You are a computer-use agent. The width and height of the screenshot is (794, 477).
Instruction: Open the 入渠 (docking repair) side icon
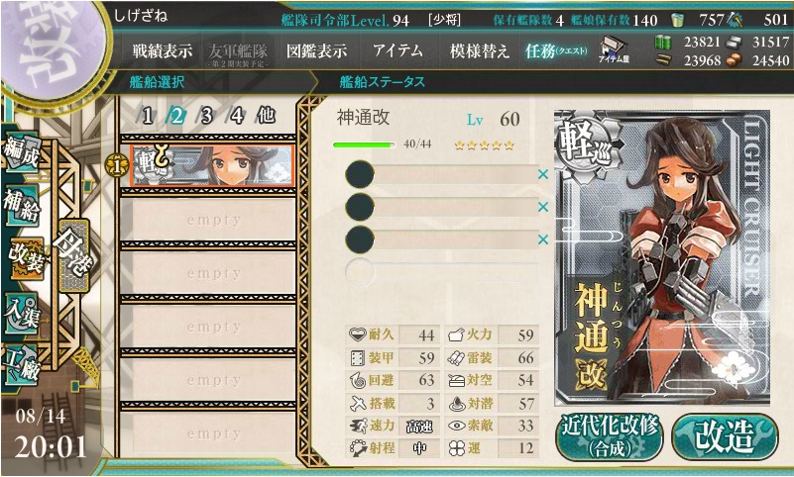(21, 313)
